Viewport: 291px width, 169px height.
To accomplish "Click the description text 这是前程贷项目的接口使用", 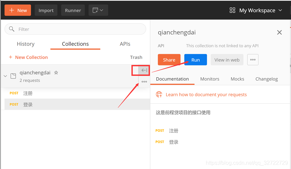I will tap(183, 113).
